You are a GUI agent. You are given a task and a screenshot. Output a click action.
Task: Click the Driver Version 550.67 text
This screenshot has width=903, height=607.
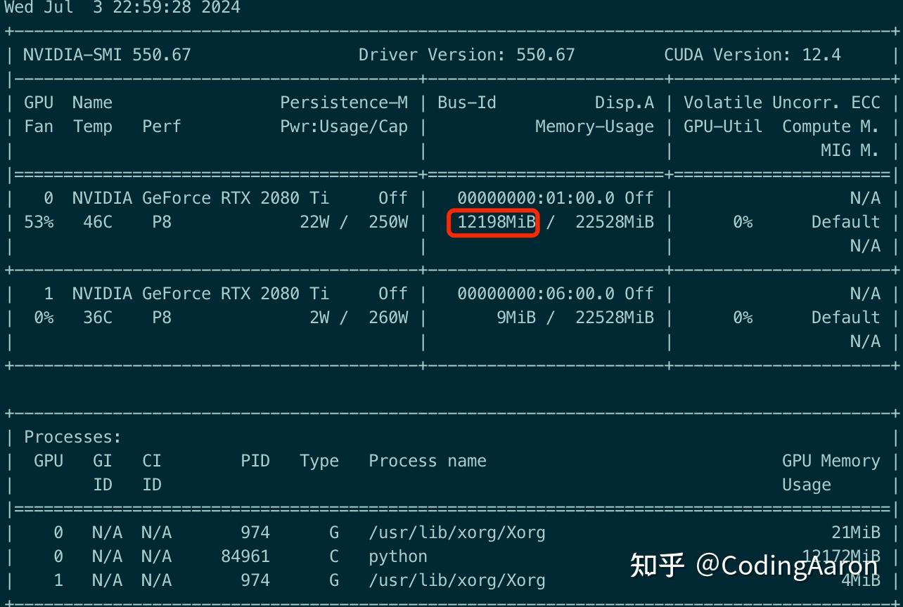click(x=466, y=55)
